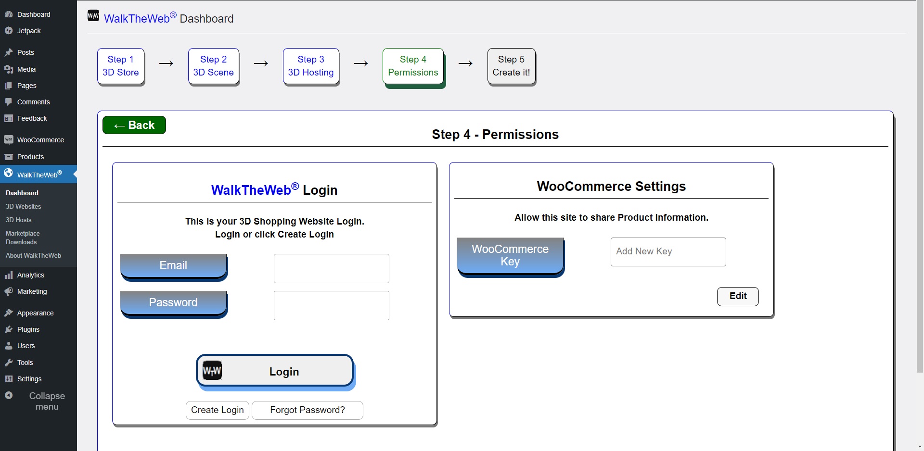Viewport: 924px width, 451px height.
Task: Open Step 1 3D Store
Action: coord(121,66)
